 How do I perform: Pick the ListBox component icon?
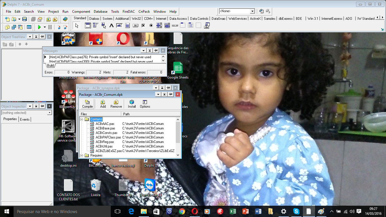pyautogui.click(x=159, y=26)
